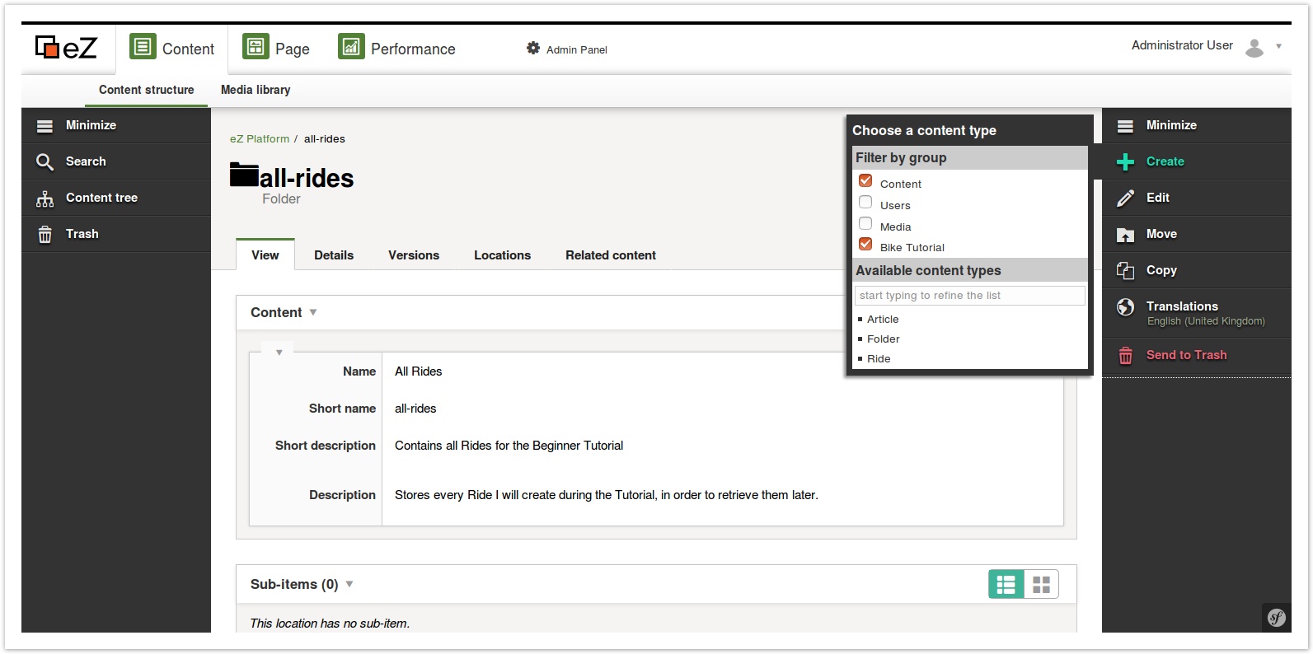Open the Administrator User dropdown menu
Image resolution: width=1313 pixels, height=654 pixels.
[x=1278, y=46]
